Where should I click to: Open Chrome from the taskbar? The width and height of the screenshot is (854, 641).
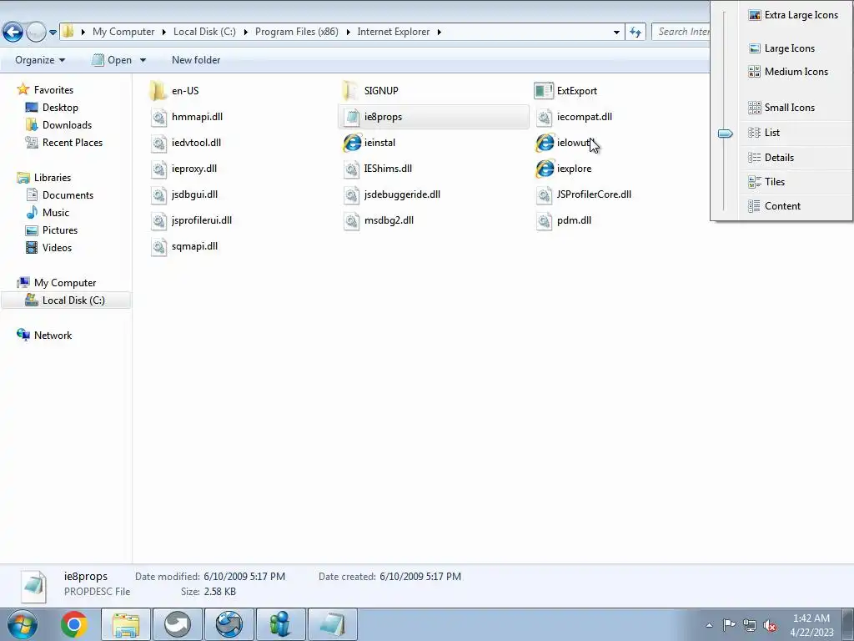74,624
